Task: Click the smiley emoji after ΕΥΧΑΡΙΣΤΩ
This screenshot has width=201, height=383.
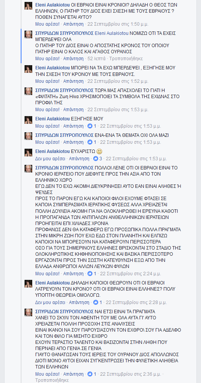Action: point(99,151)
